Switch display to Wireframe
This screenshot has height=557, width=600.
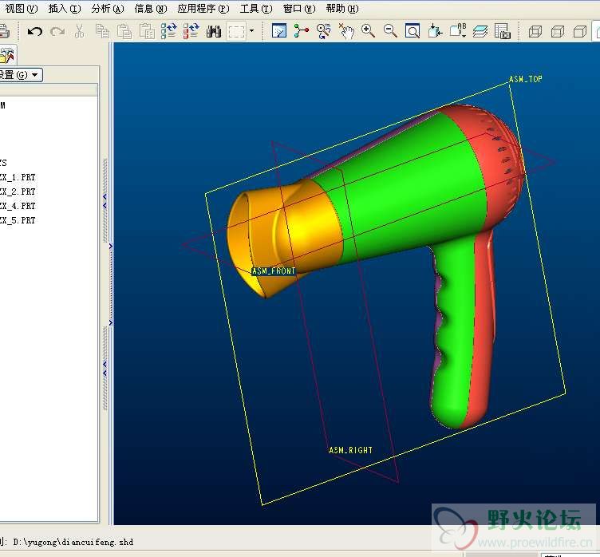coord(535,31)
